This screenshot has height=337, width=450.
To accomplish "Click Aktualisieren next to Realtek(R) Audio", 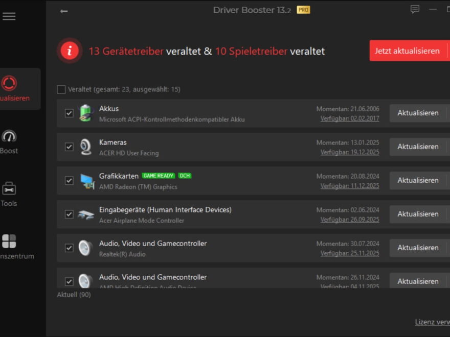I will pyautogui.click(x=419, y=248).
